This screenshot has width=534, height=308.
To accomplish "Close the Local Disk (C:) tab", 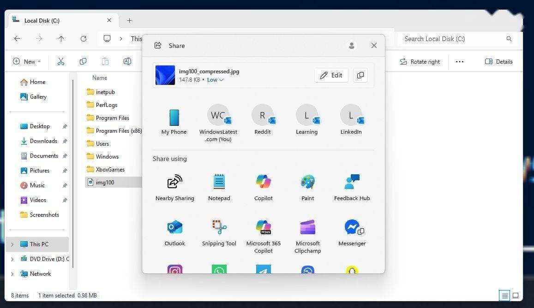I will coord(109,20).
